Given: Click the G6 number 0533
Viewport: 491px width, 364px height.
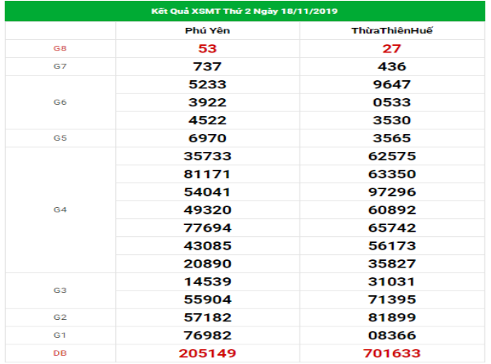Looking at the screenshot, I should (392, 102).
